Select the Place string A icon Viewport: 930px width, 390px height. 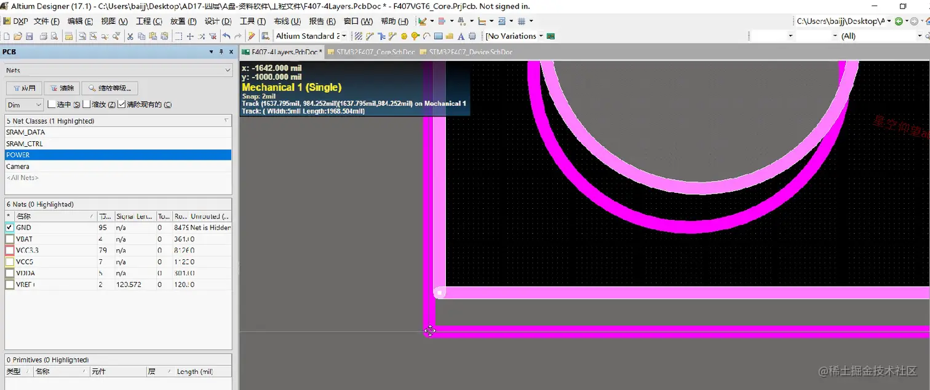[461, 36]
